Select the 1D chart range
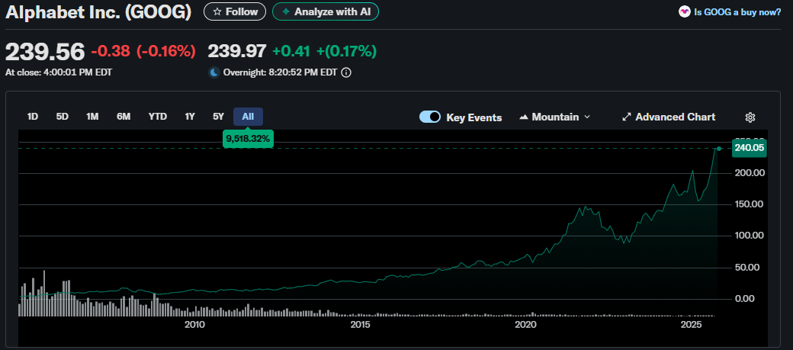The height and width of the screenshot is (350, 793). coord(33,117)
